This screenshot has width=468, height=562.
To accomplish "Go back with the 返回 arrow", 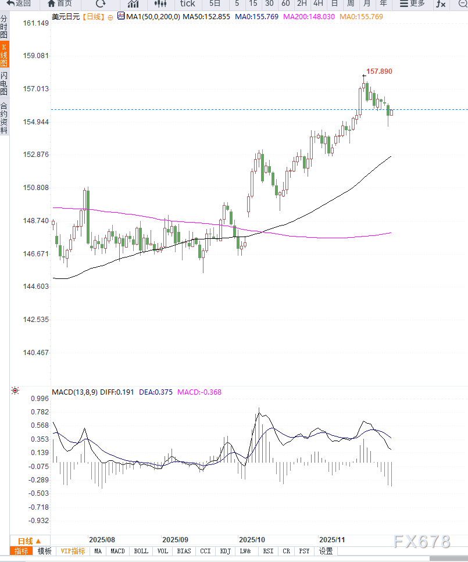I will [x=19, y=3].
